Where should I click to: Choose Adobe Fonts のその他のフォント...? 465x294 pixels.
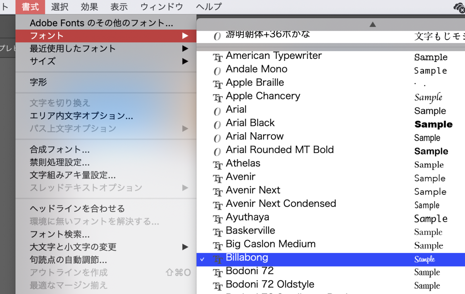pyautogui.click(x=102, y=23)
